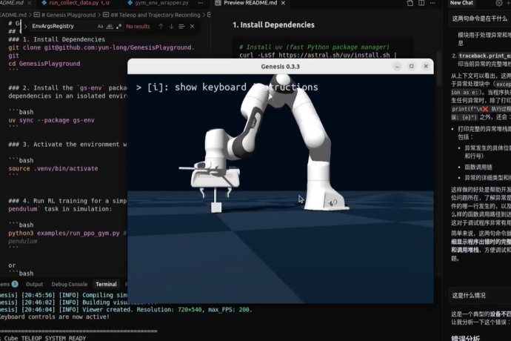Image resolution: width=511 pixels, height=341 pixels.
Task: Click Find in Selection icon
Action: pos(182,27)
